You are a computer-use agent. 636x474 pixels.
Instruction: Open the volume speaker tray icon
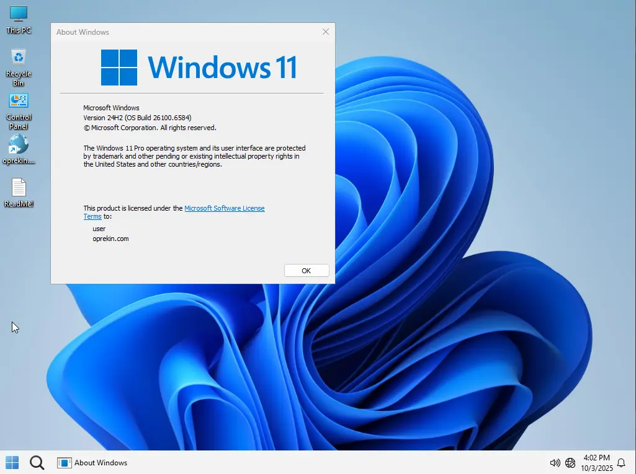tap(555, 463)
